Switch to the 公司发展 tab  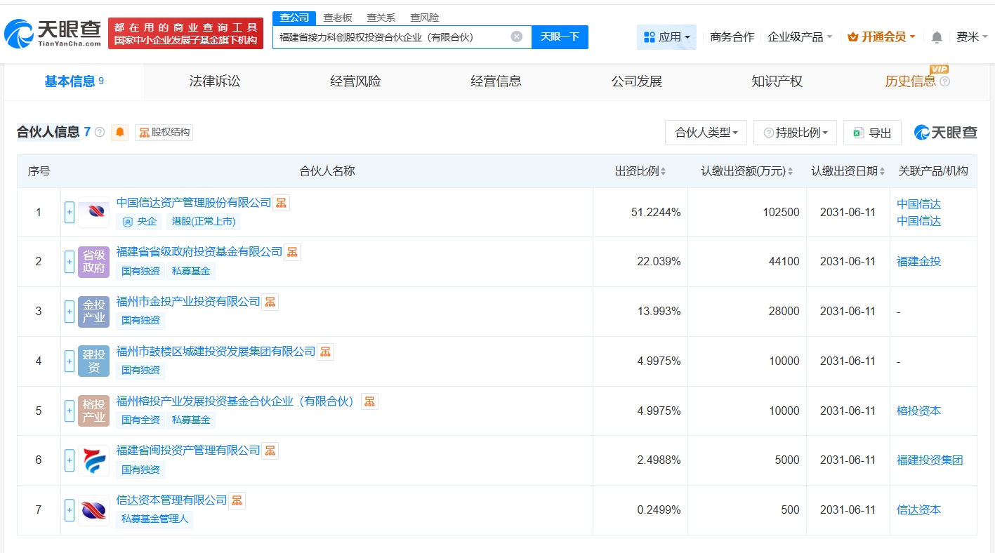point(636,81)
